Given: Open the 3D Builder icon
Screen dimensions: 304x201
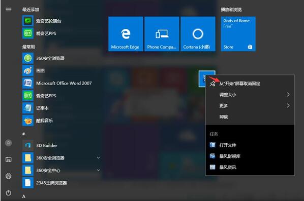Looking at the screenshot, I should tap(28, 145).
